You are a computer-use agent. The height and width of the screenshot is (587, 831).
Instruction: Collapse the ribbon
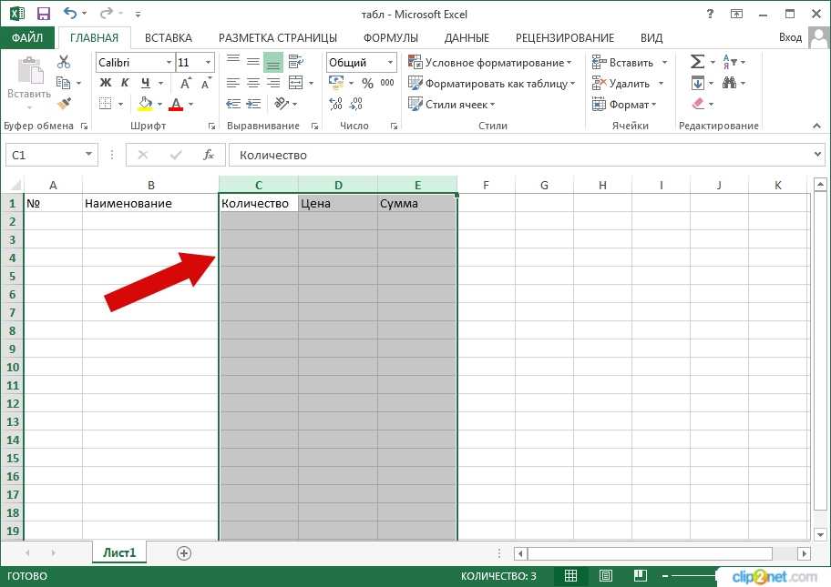pos(816,126)
